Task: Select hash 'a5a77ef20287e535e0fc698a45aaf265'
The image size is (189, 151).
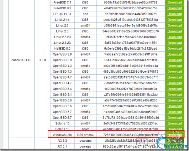Action: [130, 100]
